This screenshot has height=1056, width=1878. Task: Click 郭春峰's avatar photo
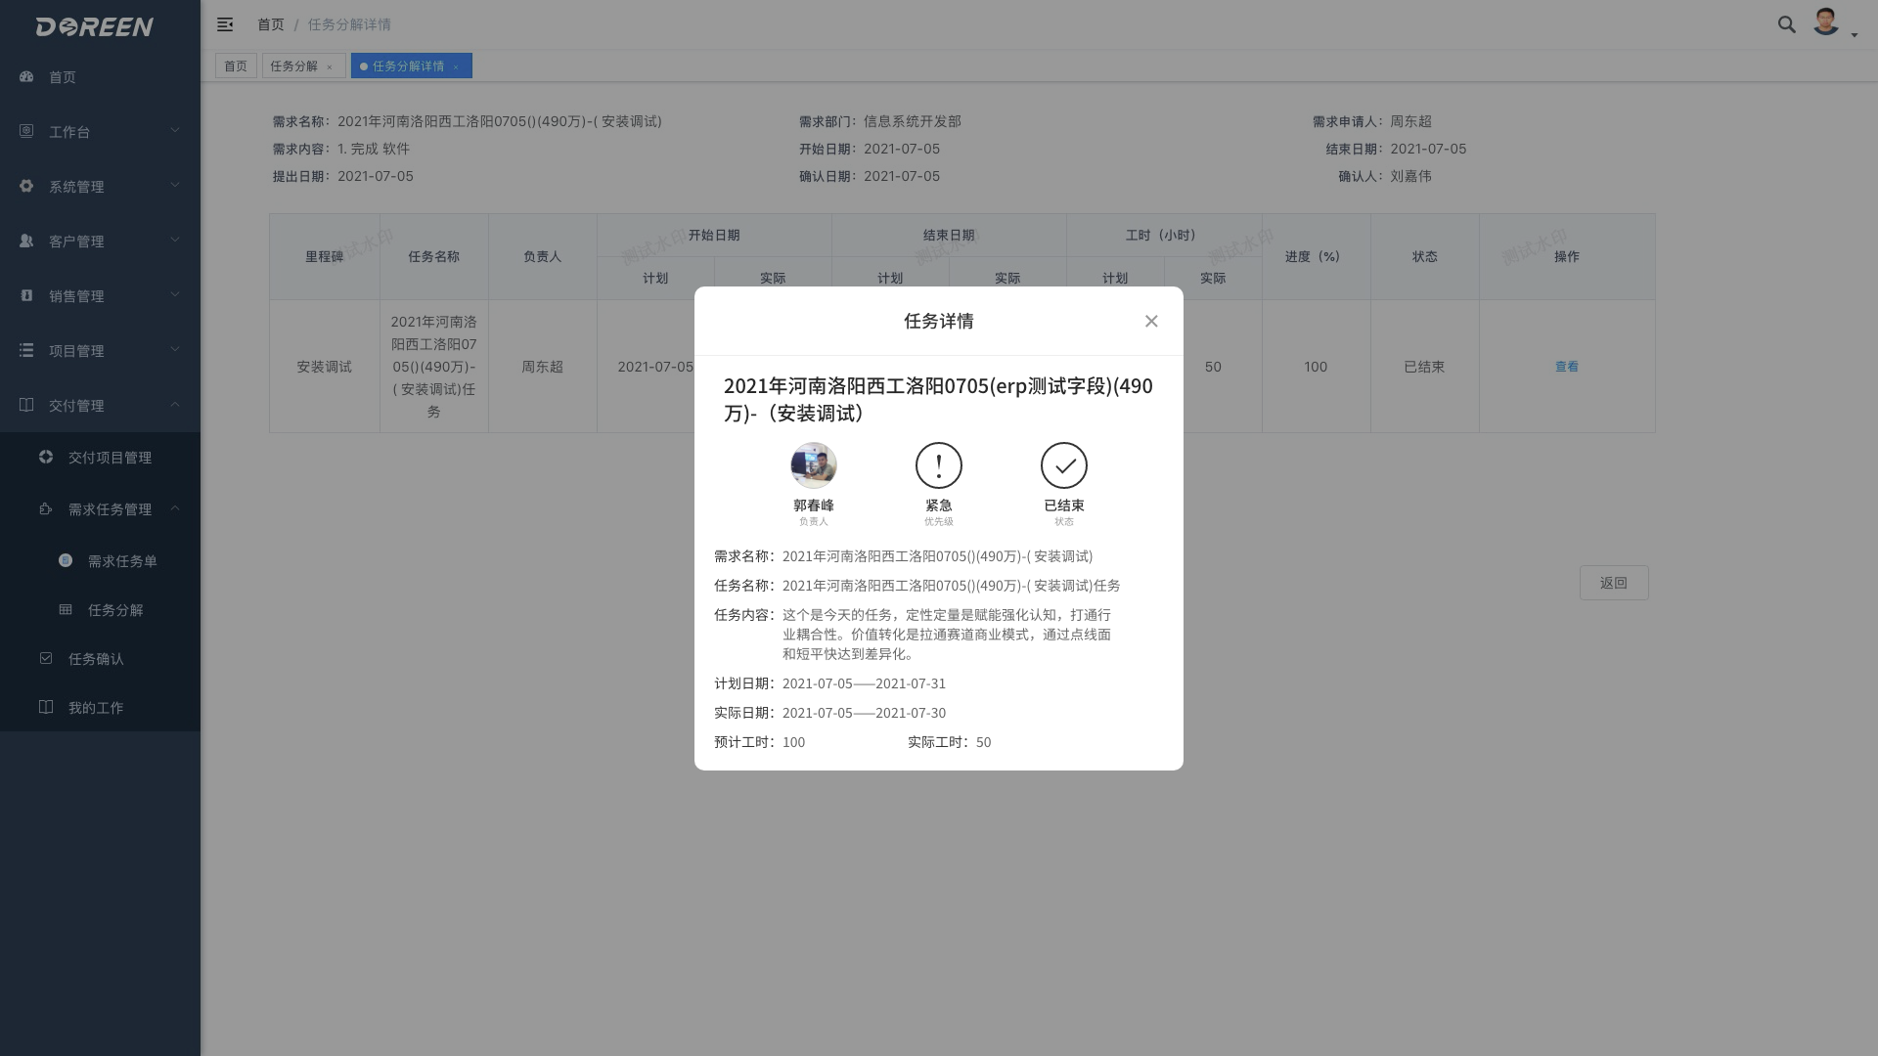[x=814, y=465]
